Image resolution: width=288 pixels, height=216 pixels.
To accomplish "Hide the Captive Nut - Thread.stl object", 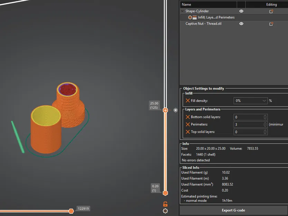I will coord(241,24).
